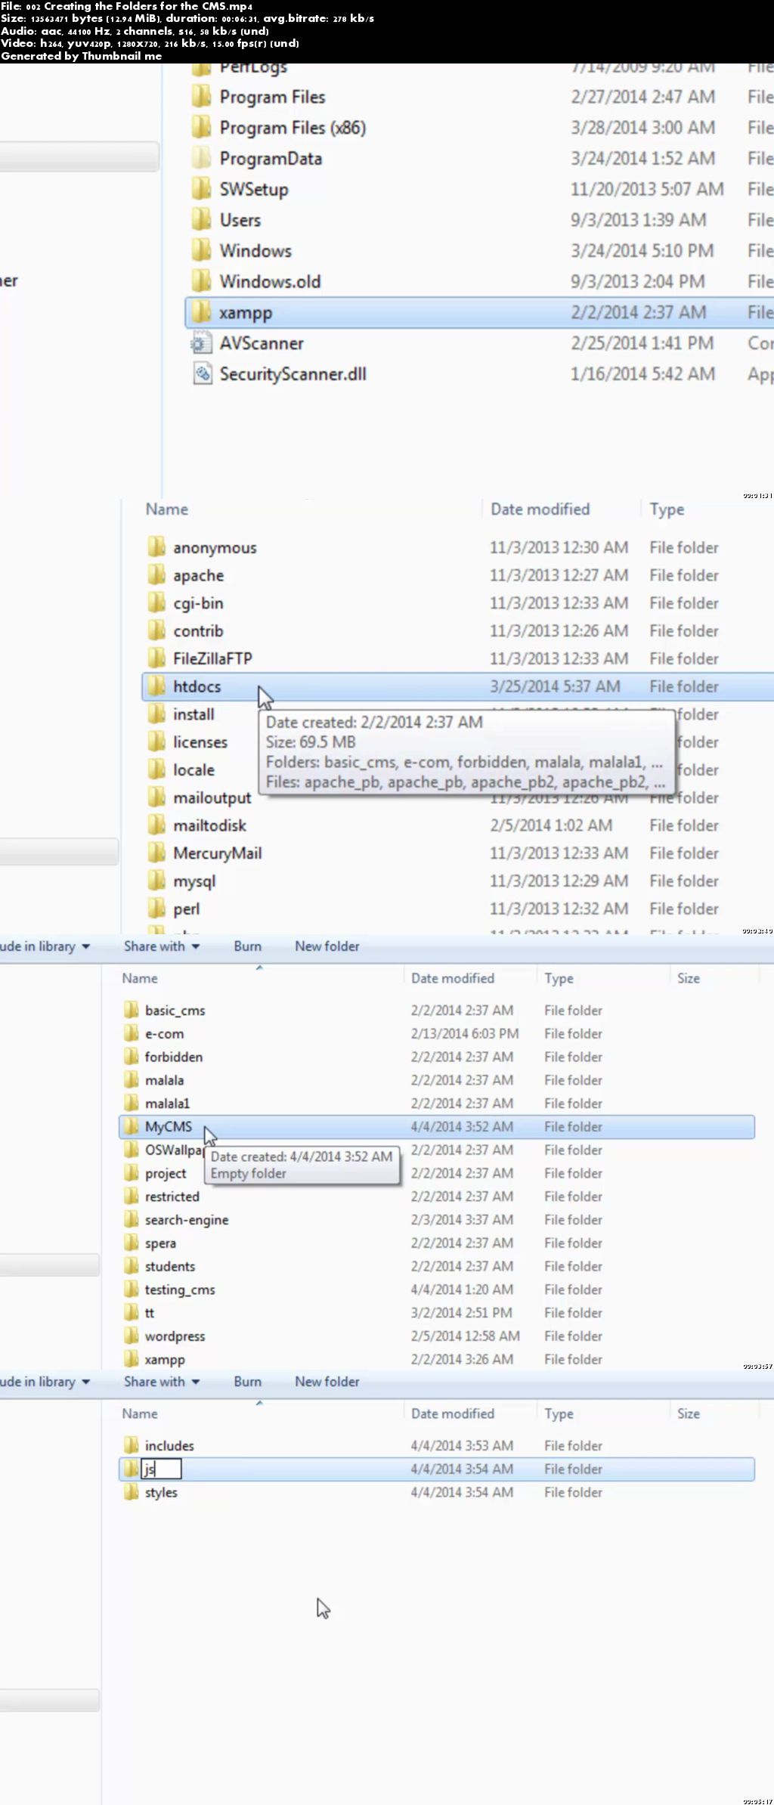Select the SecurityScanner.dll file icon
The image size is (774, 1805).
(201, 374)
